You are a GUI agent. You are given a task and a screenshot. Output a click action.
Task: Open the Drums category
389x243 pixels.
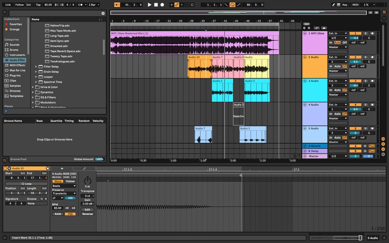click(14, 50)
